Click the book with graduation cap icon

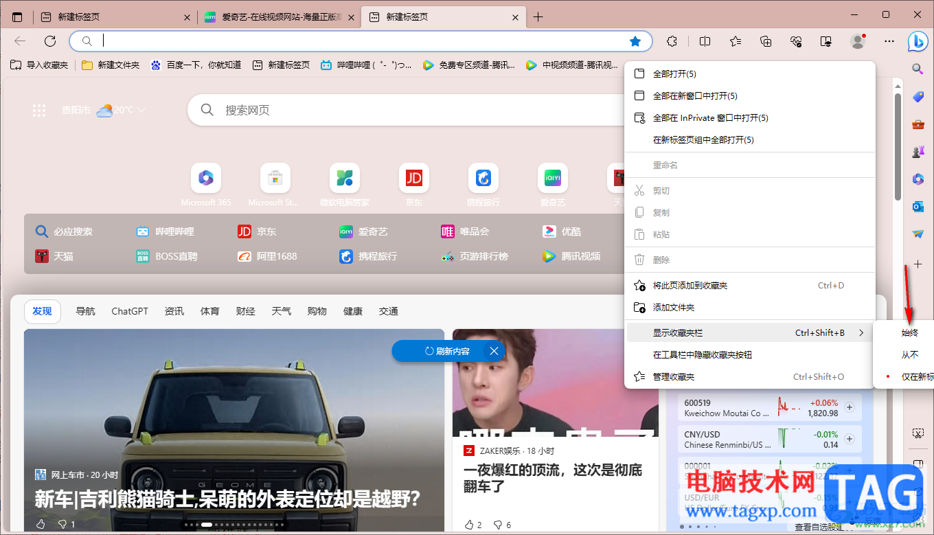pyautogui.click(x=827, y=41)
